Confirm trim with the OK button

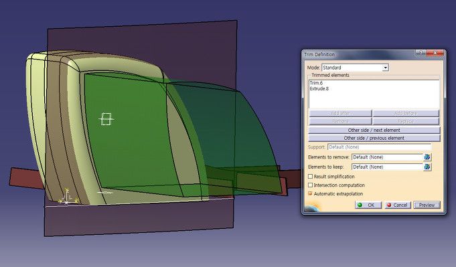point(368,205)
